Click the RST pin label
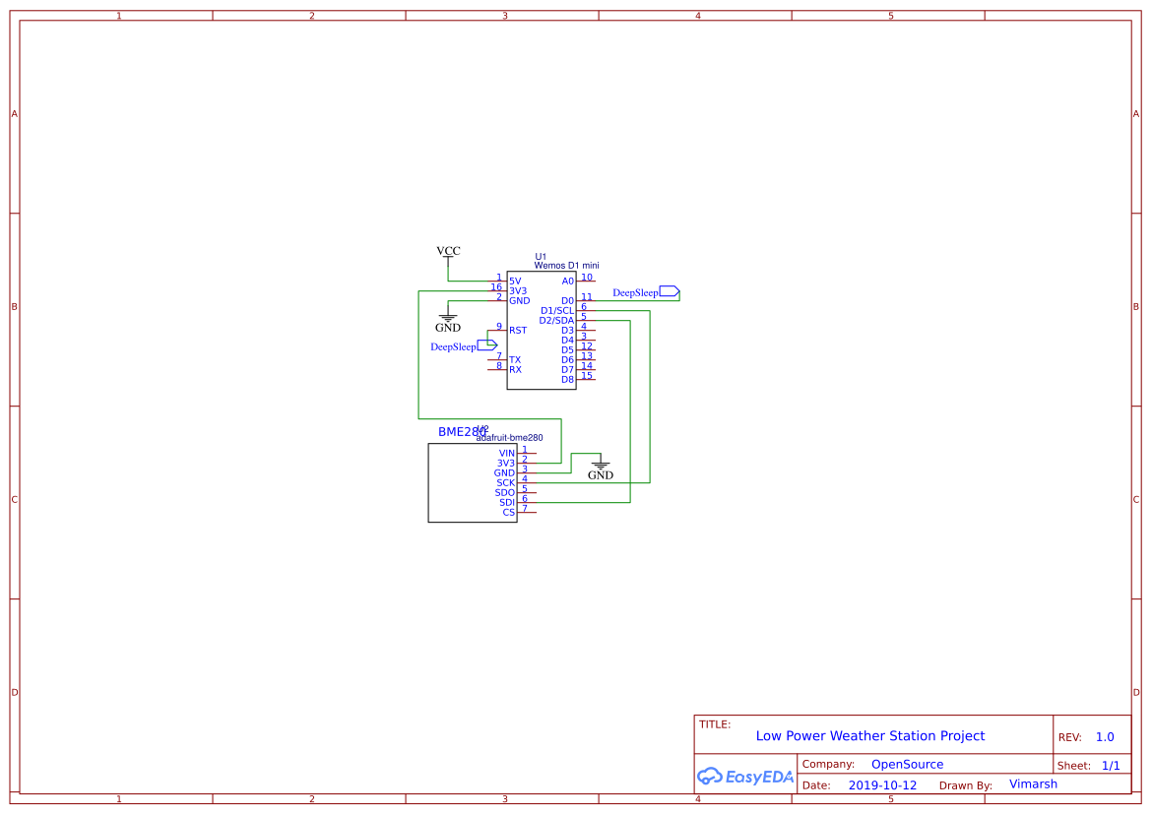The height and width of the screenshot is (814, 1152). pos(518,331)
